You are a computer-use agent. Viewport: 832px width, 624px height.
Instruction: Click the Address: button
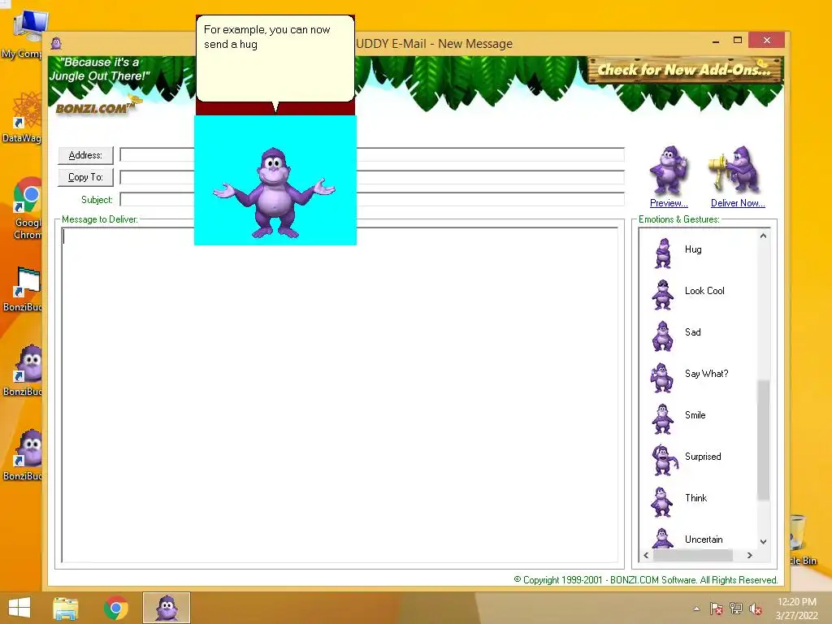pyautogui.click(x=85, y=155)
